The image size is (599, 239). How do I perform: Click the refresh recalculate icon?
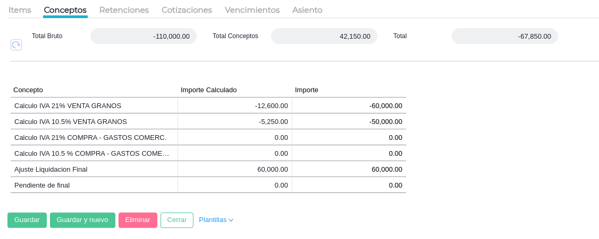pos(16,45)
